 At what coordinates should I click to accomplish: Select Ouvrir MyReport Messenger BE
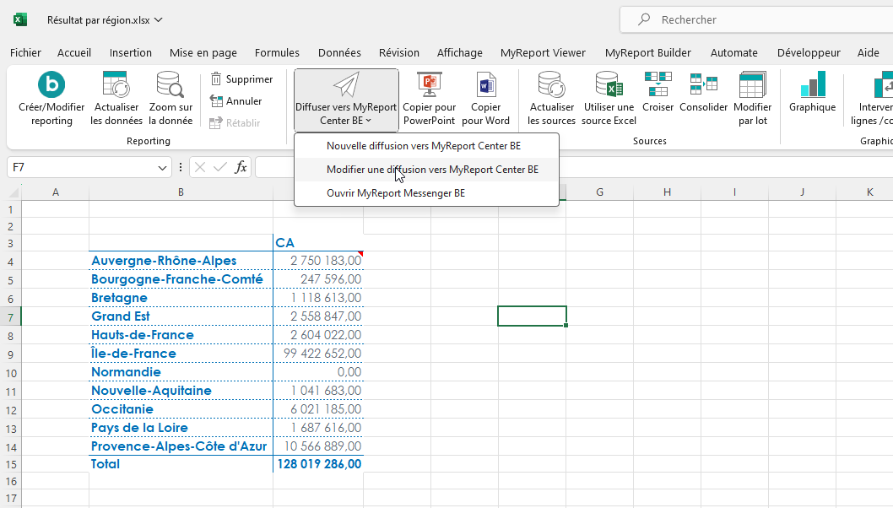[395, 193]
